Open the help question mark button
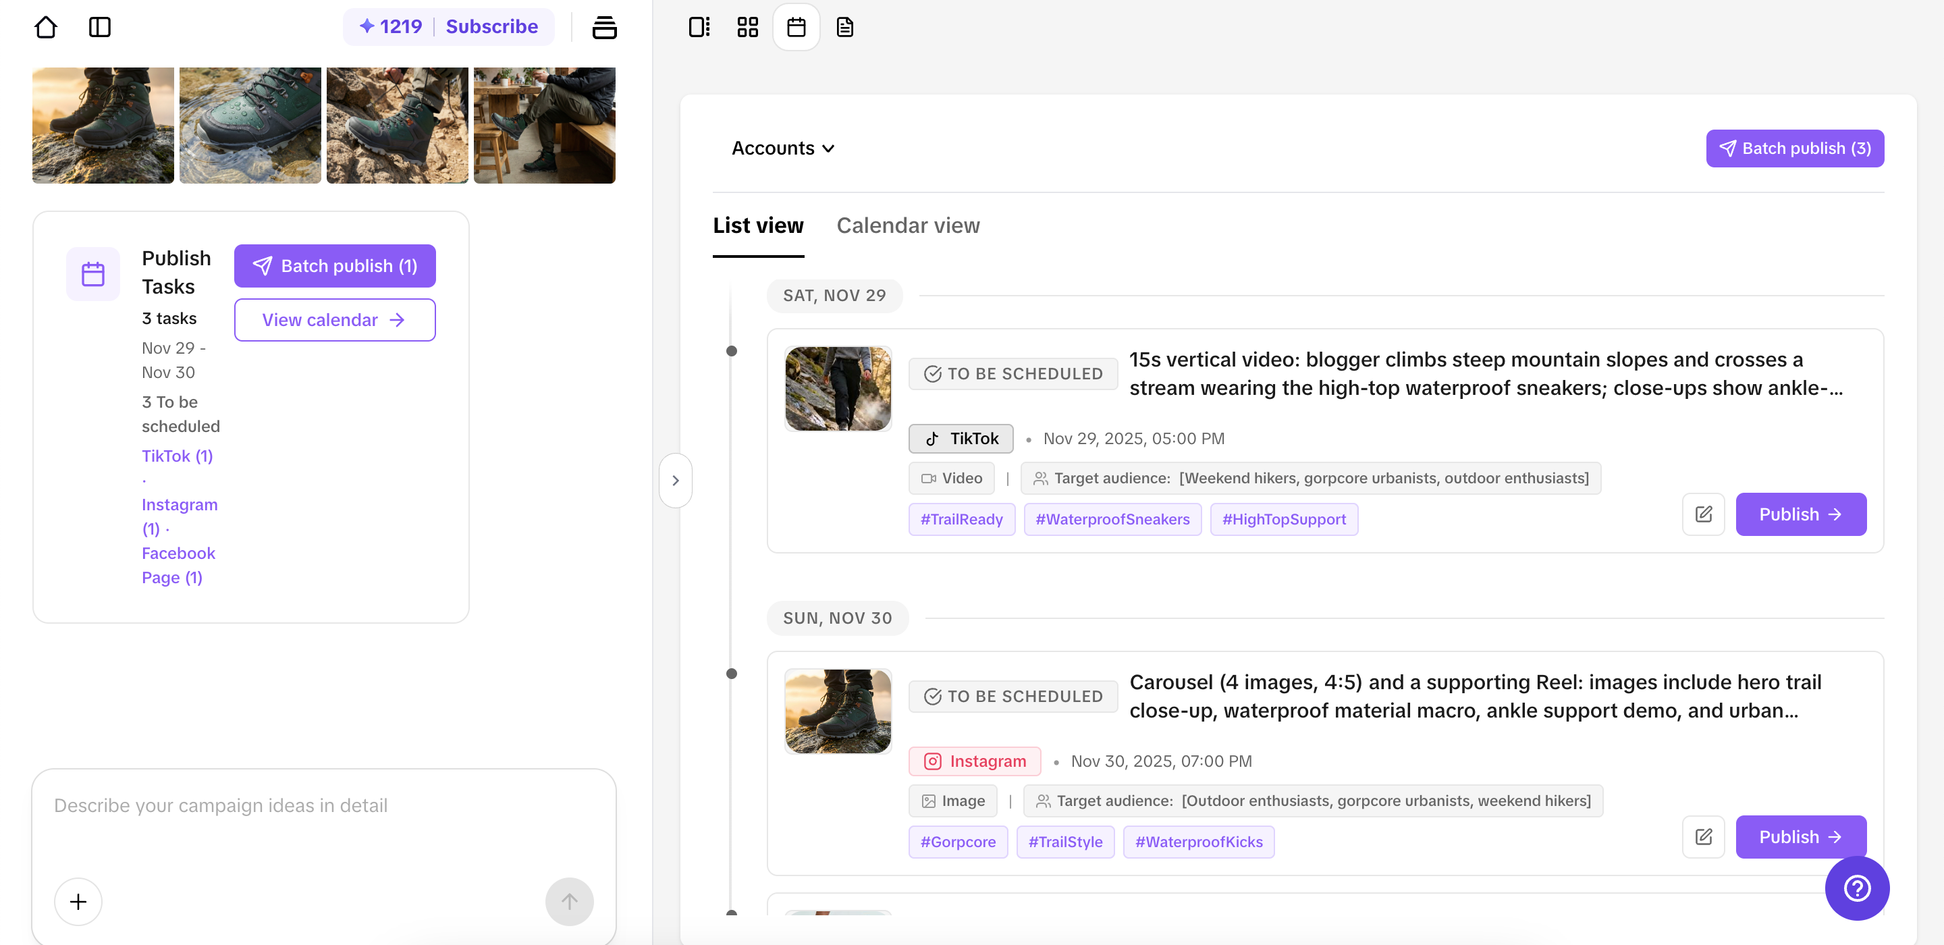This screenshot has width=1944, height=945. pos(1856,888)
